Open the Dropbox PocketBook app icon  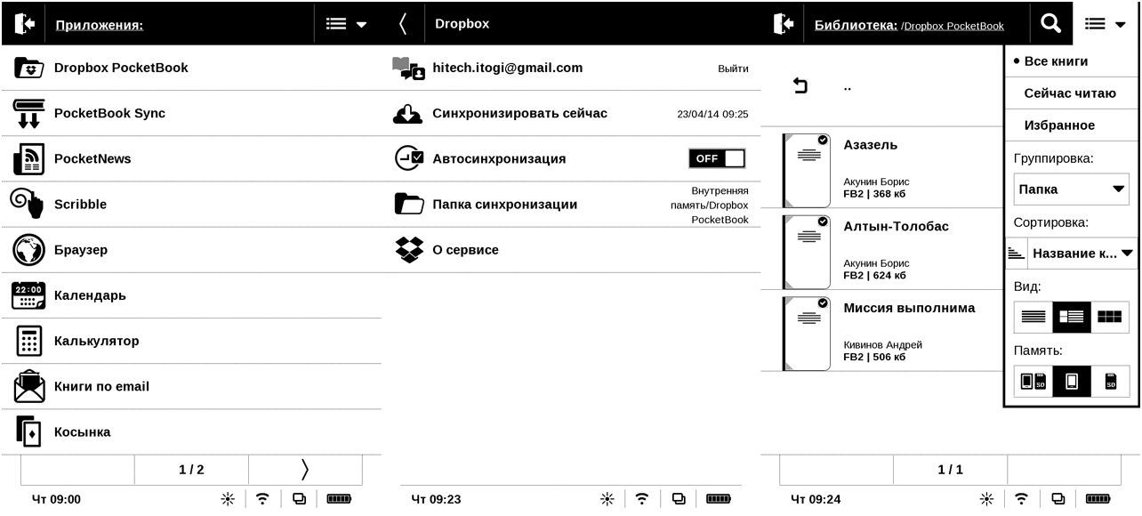[x=28, y=69]
